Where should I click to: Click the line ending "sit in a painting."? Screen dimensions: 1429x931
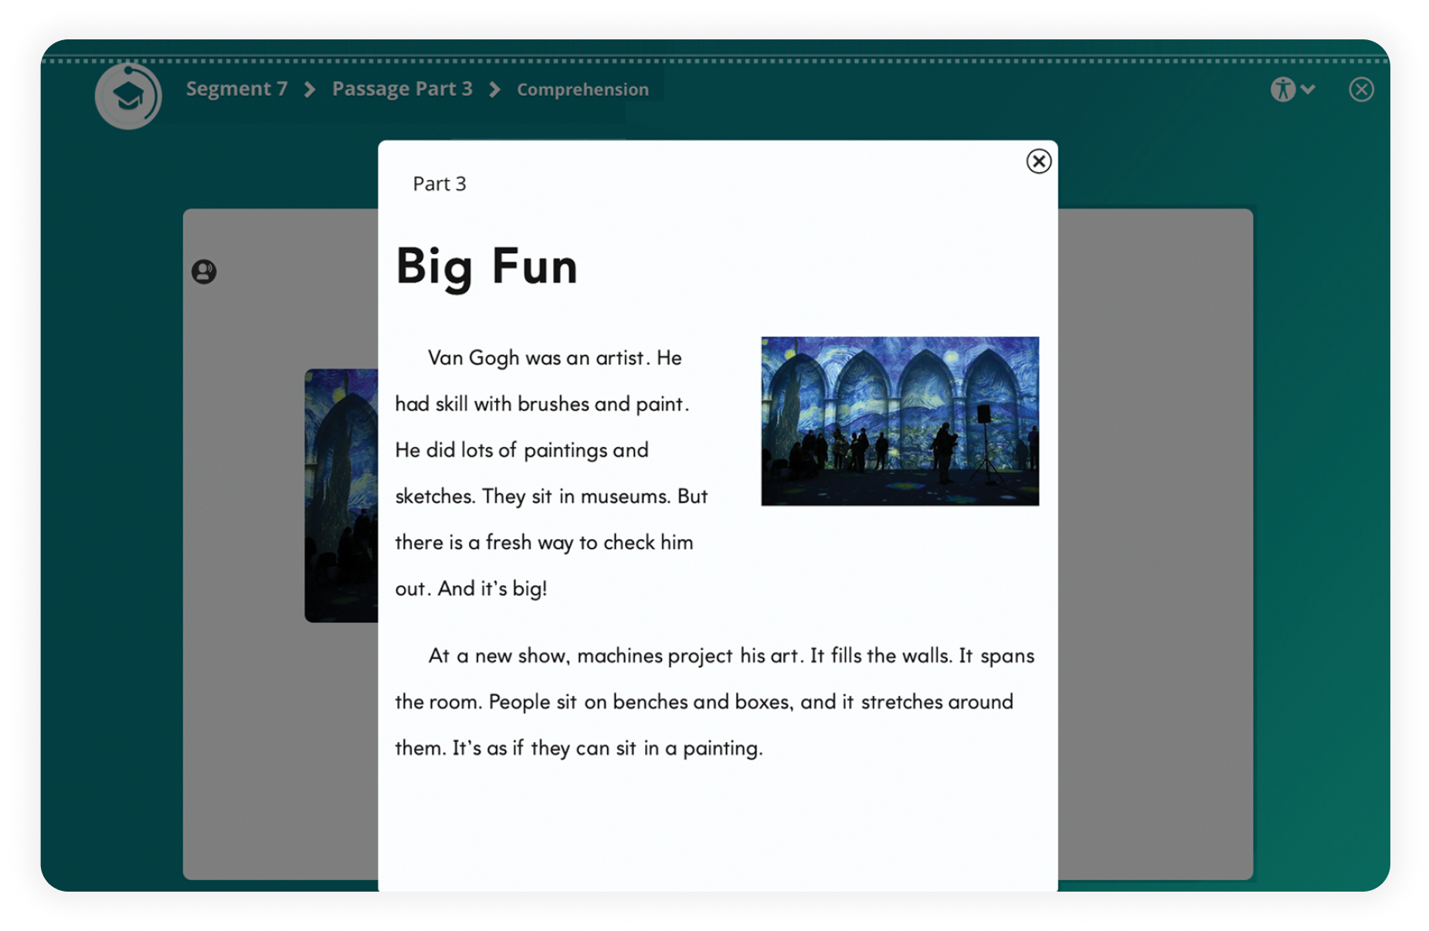coord(579,748)
